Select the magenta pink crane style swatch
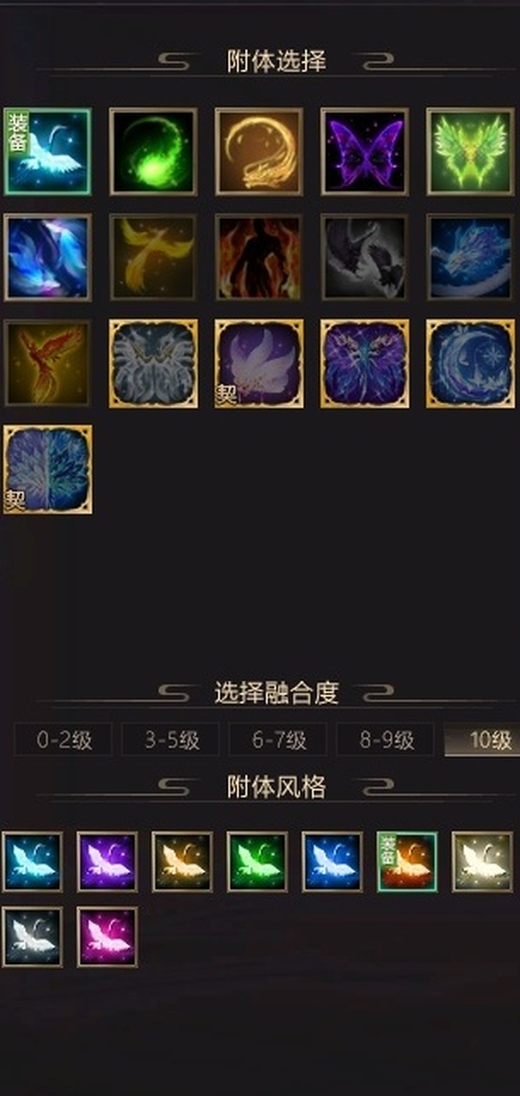Viewport: 520px width, 1096px height. 107,937
